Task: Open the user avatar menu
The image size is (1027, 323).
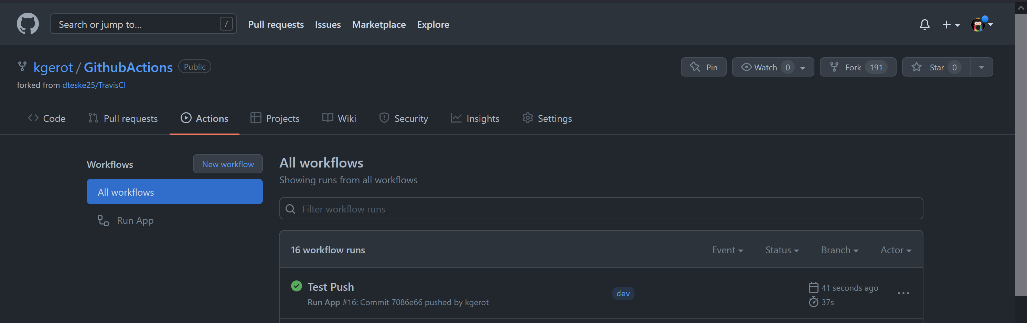Action: point(982,25)
